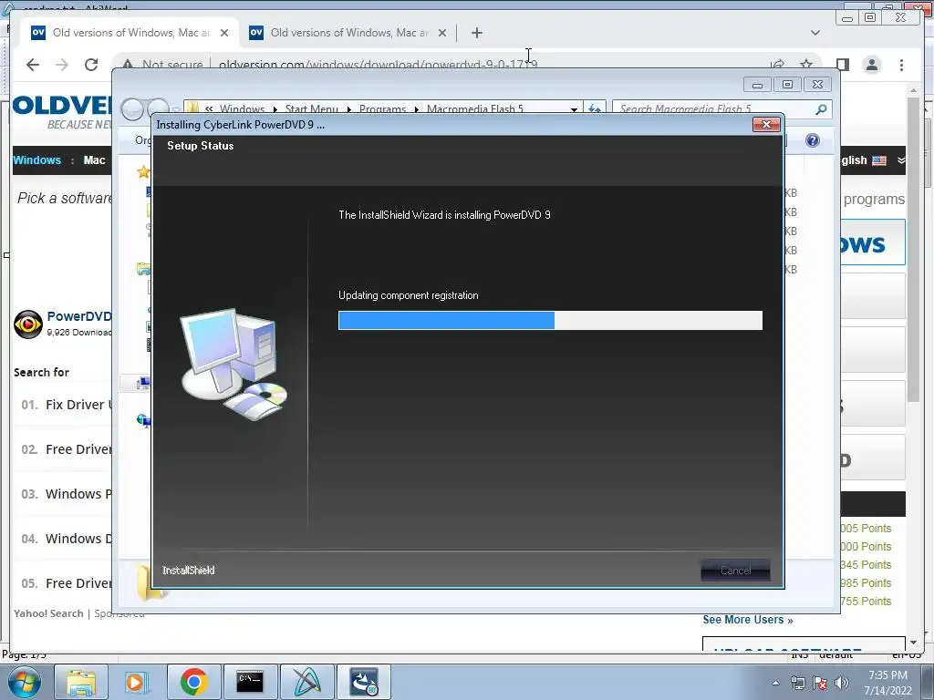Go forward in the Chrome browser
This screenshot has height=700, width=934.
pyautogui.click(x=62, y=65)
